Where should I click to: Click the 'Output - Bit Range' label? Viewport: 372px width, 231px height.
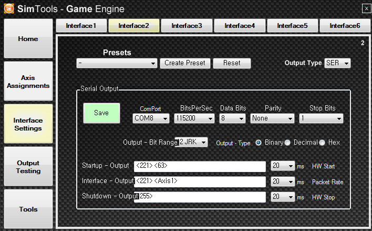click(150, 143)
